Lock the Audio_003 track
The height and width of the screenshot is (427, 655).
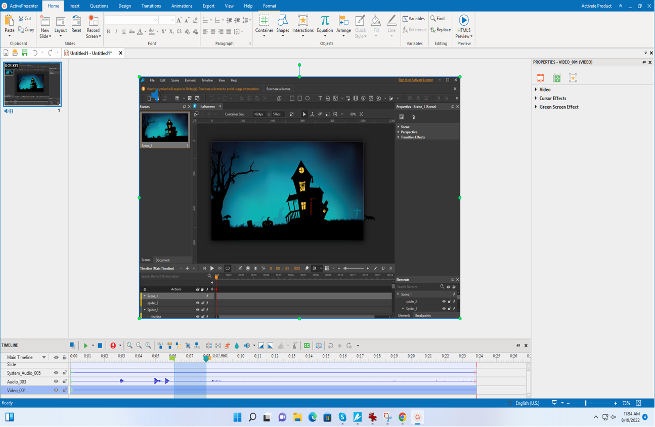tap(64, 382)
